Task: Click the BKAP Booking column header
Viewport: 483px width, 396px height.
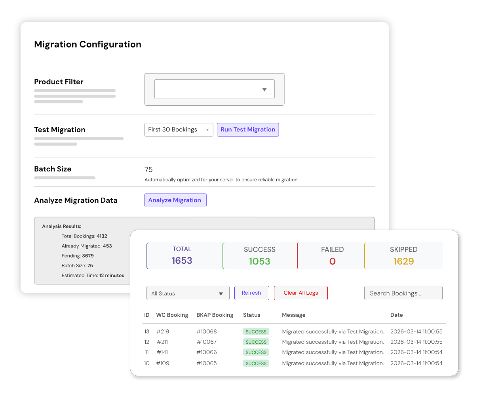Action: (215, 315)
